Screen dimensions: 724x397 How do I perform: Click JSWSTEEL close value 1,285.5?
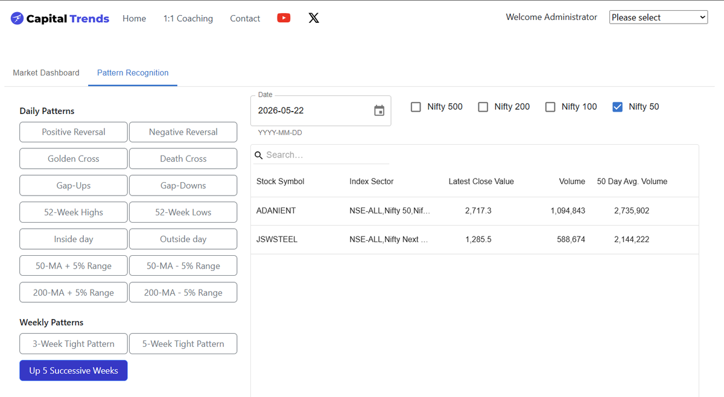[x=478, y=240]
